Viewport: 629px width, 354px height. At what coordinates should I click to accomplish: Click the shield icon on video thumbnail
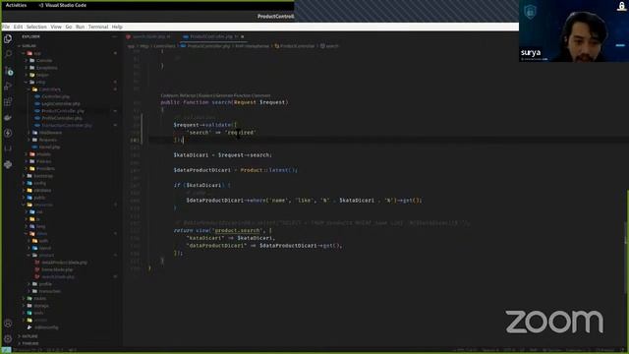pyautogui.click(x=531, y=11)
